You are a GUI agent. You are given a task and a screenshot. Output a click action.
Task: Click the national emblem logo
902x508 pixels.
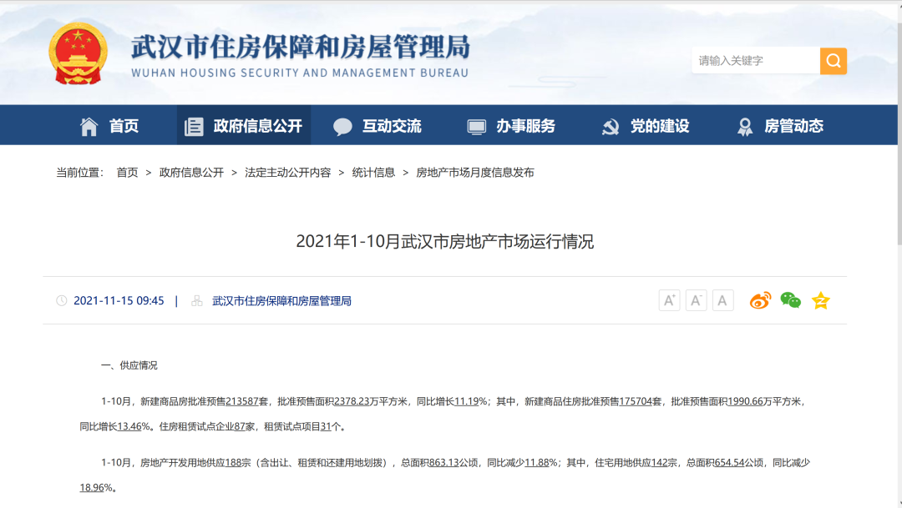[x=78, y=53]
